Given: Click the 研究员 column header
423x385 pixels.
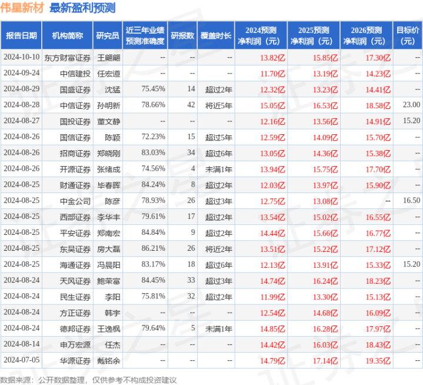Looking at the screenshot, I should pos(108,36).
